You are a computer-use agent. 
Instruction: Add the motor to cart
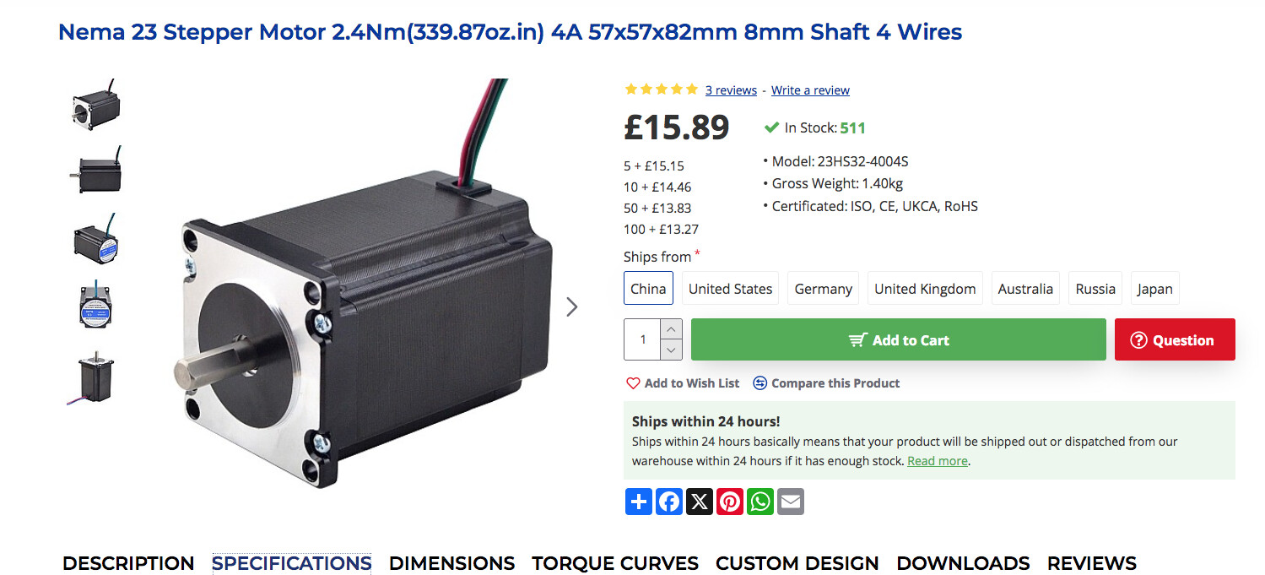(x=899, y=339)
